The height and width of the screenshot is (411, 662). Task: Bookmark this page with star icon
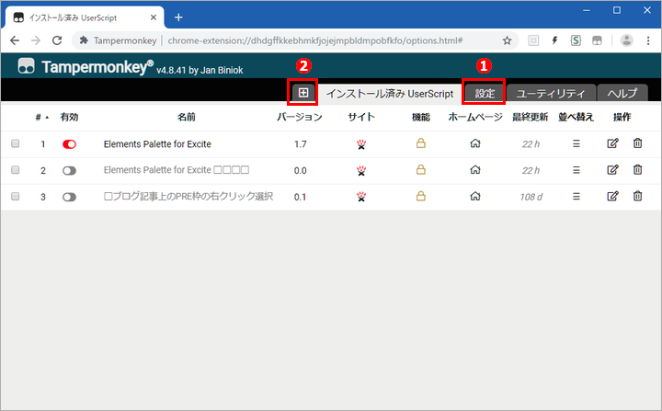[x=507, y=40]
